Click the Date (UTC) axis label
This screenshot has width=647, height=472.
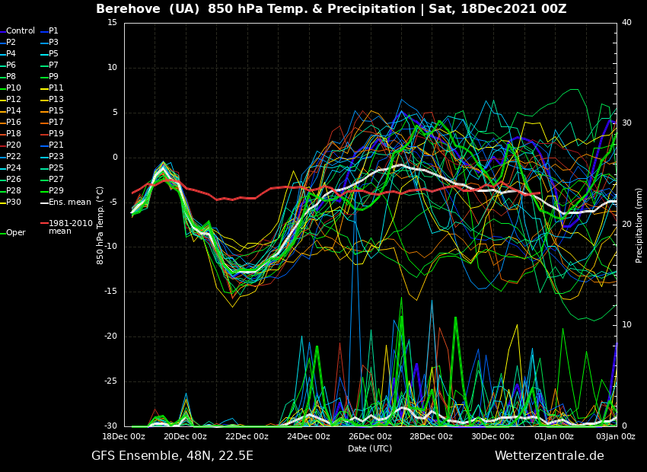coord(370,449)
